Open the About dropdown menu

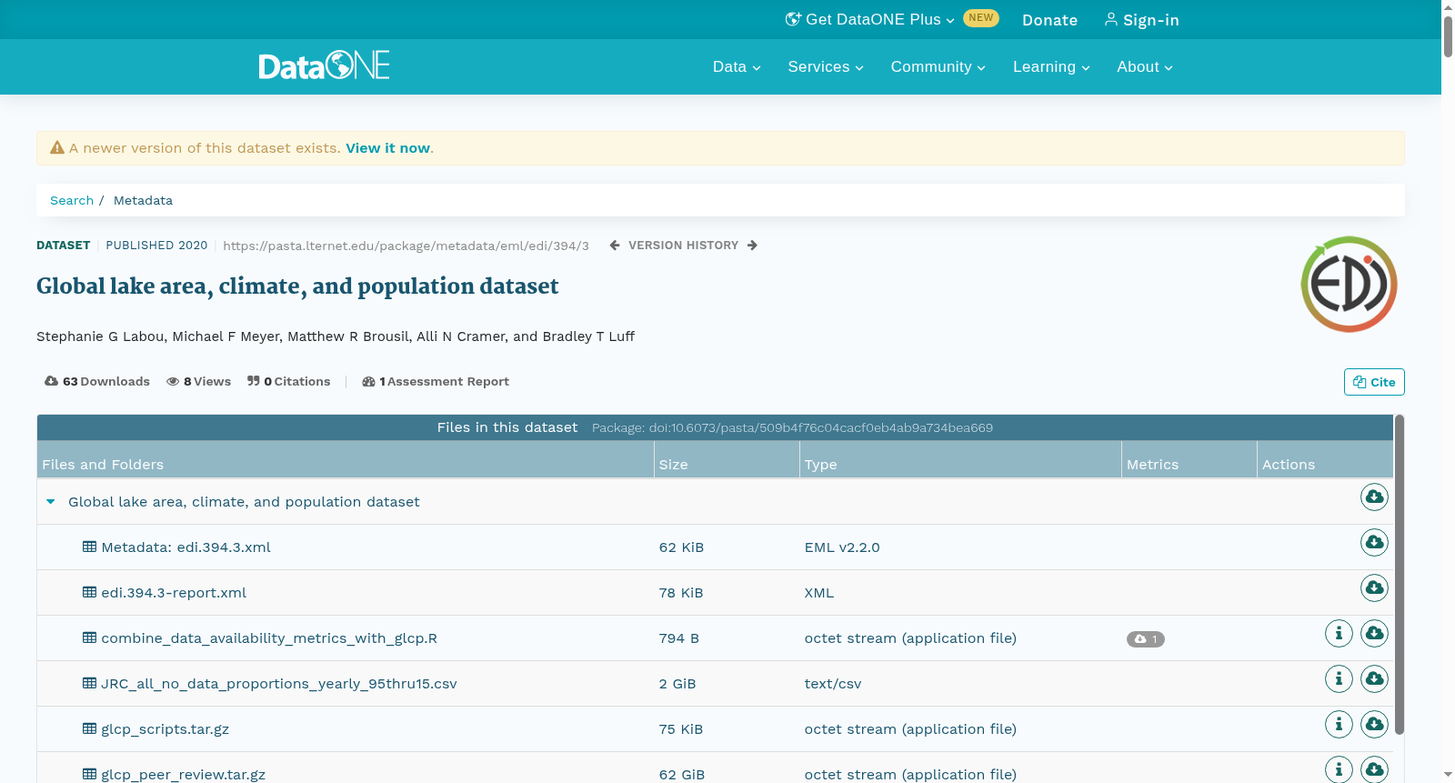click(x=1145, y=67)
